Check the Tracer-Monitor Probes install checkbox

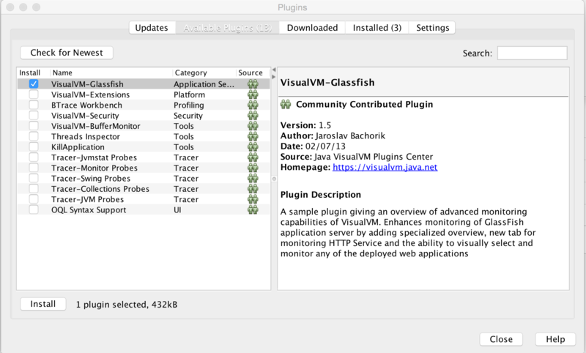34,168
